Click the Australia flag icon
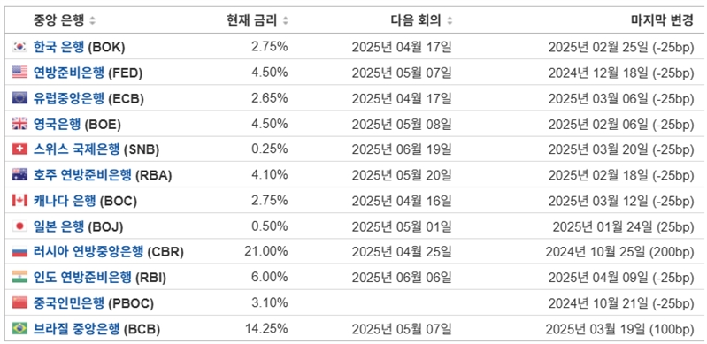This screenshot has width=707, height=344. [19, 174]
